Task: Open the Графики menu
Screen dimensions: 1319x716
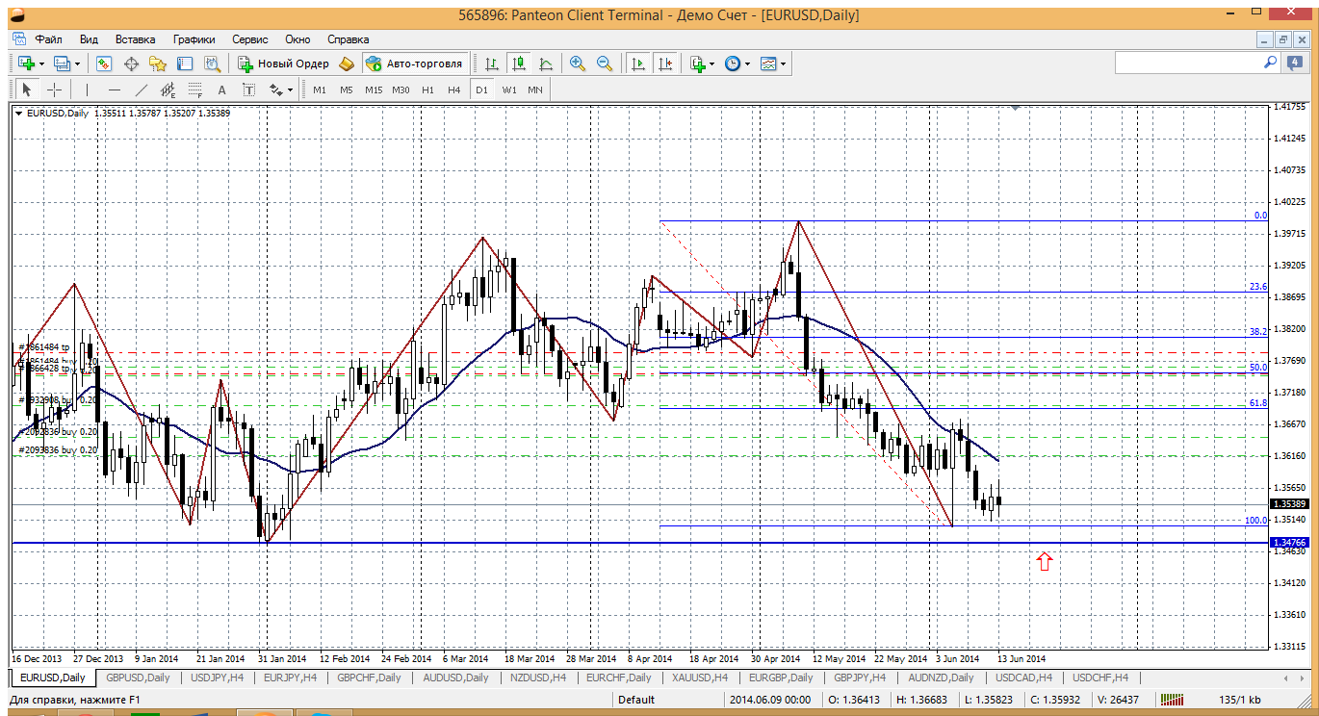Action: [x=194, y=39]
